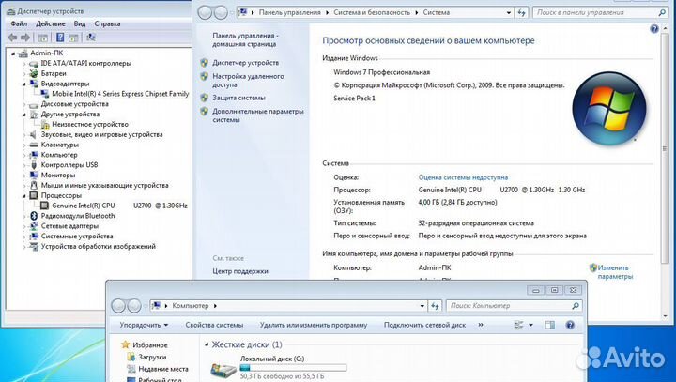Open the Действие menu
This screenshot has height=382, width=676.
[51, 23]
